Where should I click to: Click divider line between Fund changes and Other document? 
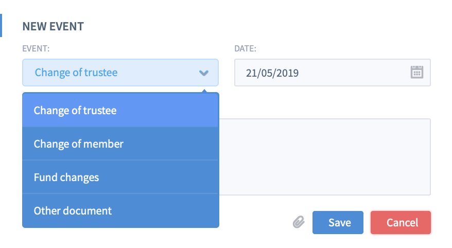coord(120,193)
